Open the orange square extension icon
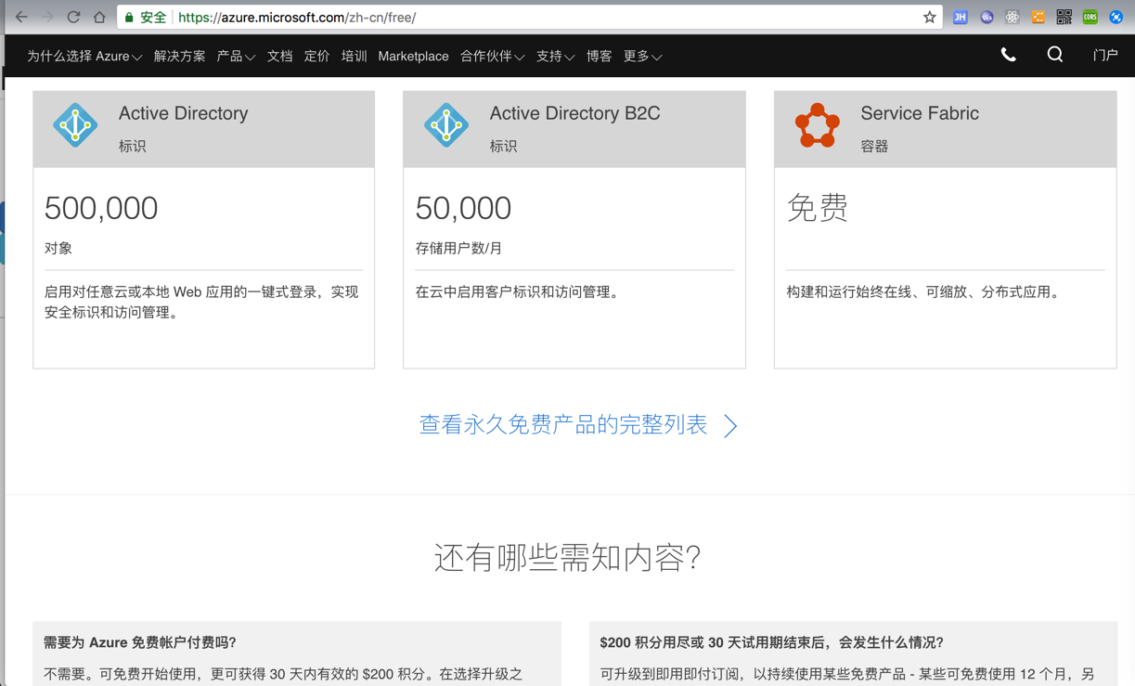The image size is (1135, 686). [x=1038, y=17]
